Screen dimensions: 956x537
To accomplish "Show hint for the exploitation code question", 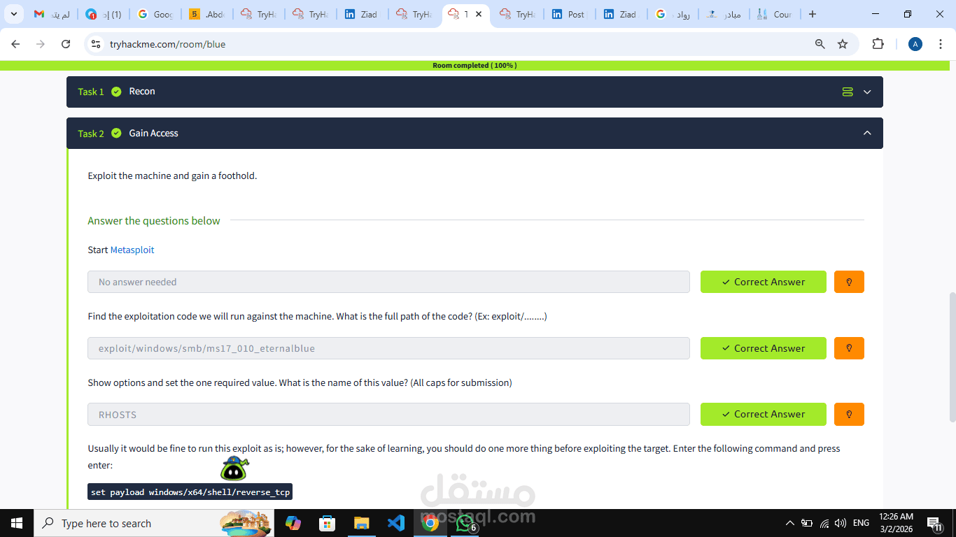I will coord(849,348).
